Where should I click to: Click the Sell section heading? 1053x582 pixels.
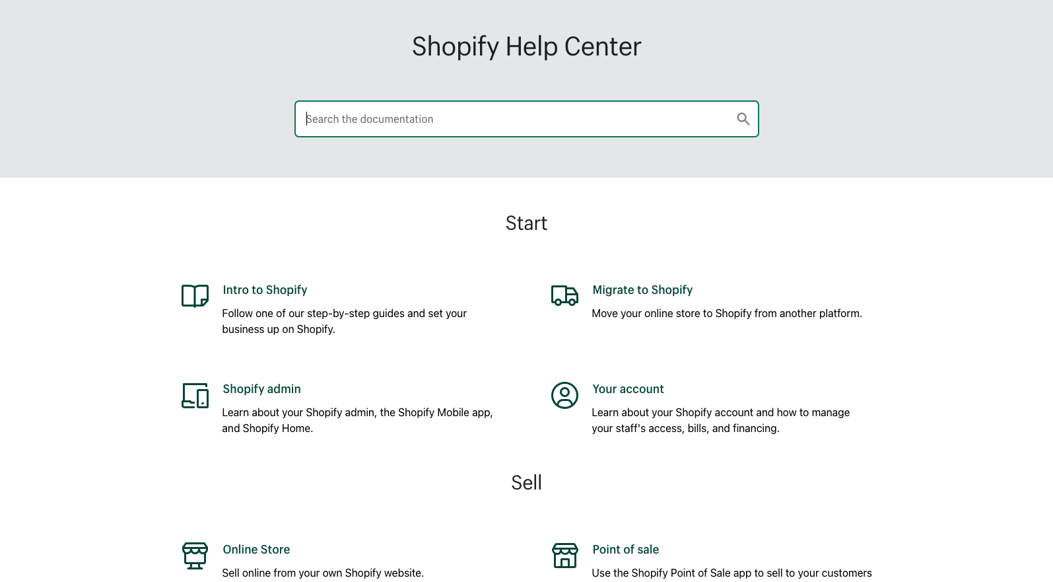coord(526,483)
